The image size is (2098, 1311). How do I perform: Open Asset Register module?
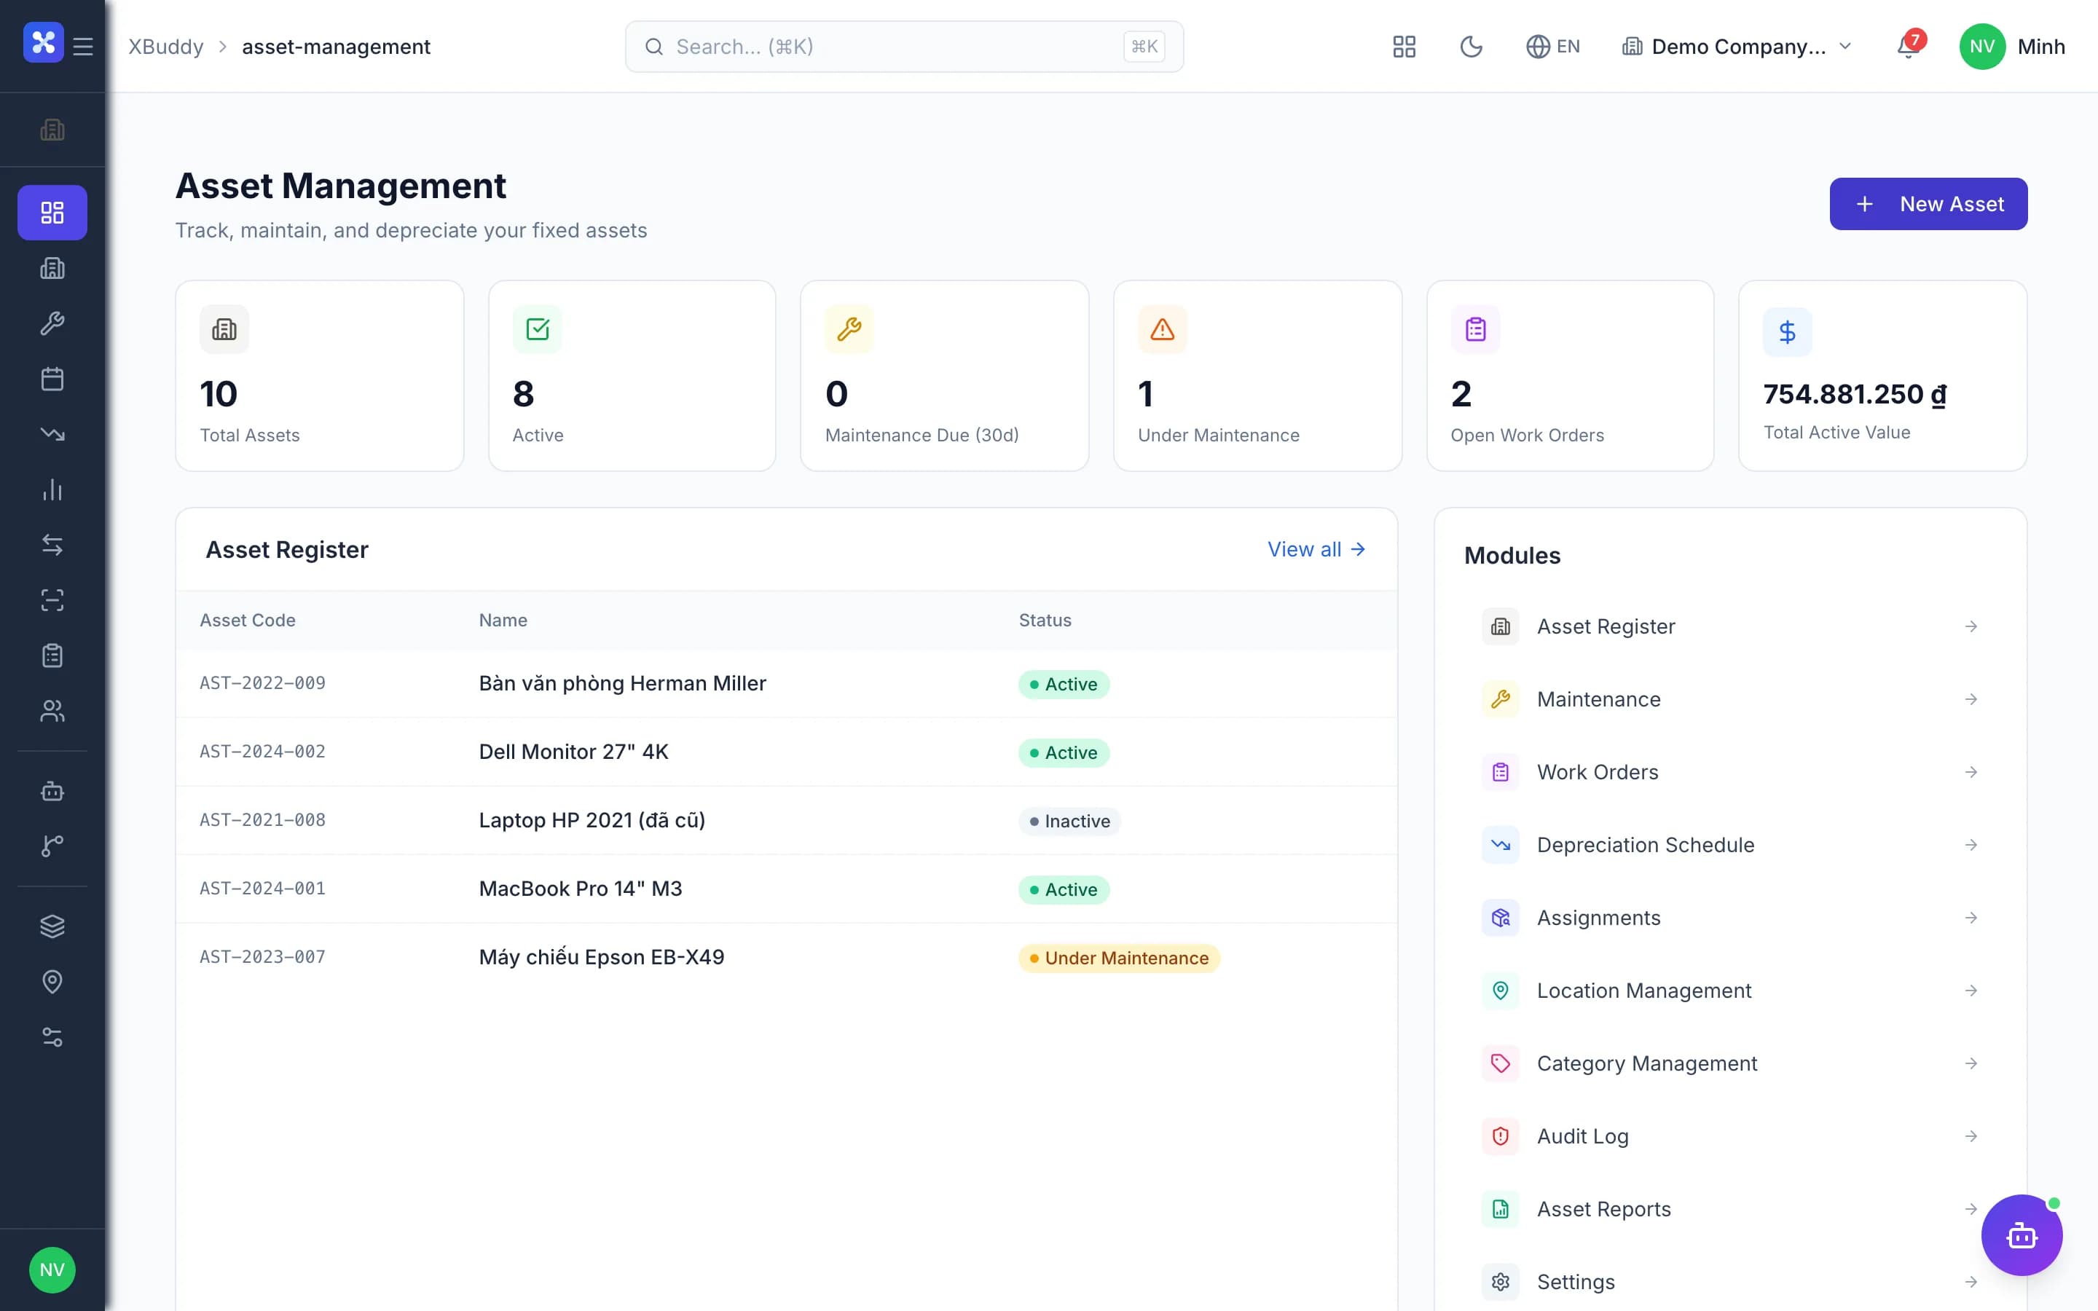pos(1730,626)
